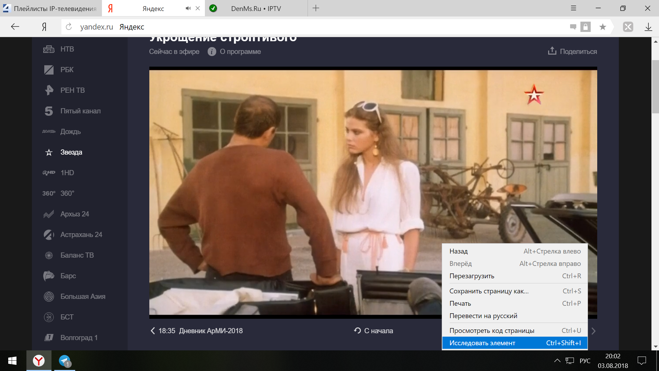Reload the page with refresh icon
This screenshot has height=371, width=659.
(x=69, y=27)
